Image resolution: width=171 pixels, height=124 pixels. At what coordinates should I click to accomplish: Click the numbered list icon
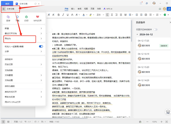pyautogui.click(x=157, y=15)
